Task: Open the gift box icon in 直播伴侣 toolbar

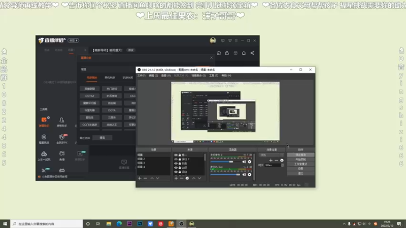Action: [219, 53]
